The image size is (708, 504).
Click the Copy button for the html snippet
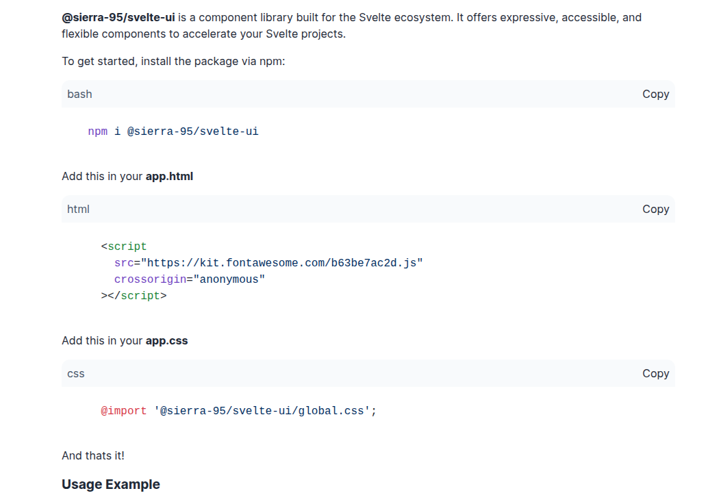click(655, 209)
